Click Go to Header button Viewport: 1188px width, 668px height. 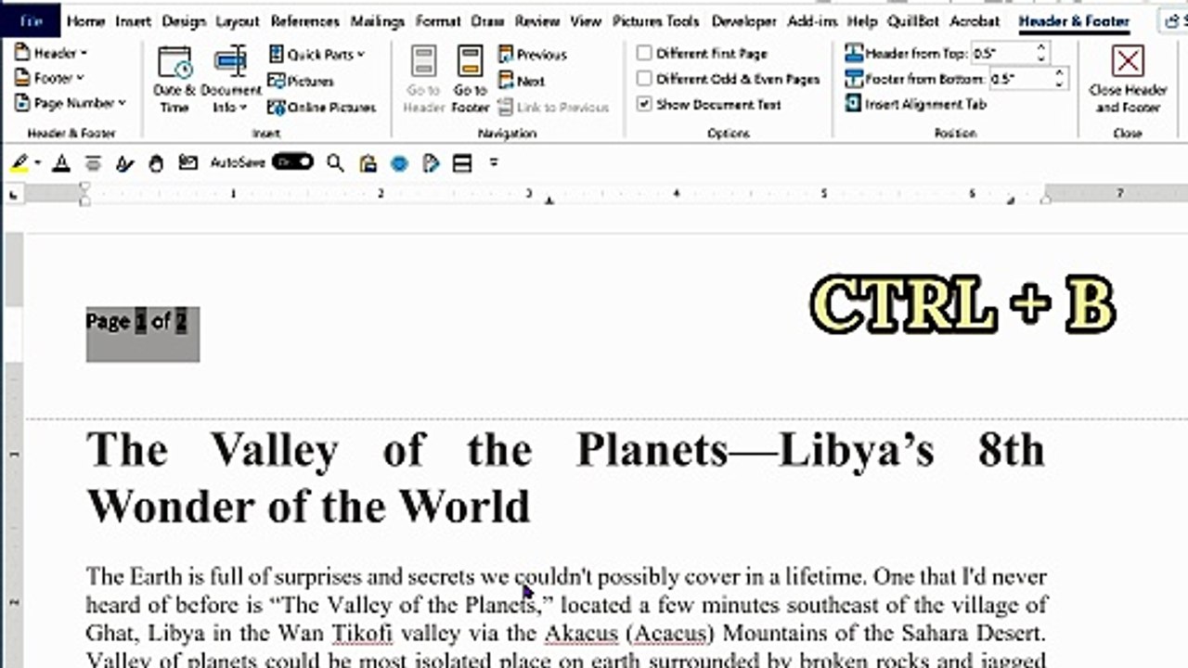423,81
